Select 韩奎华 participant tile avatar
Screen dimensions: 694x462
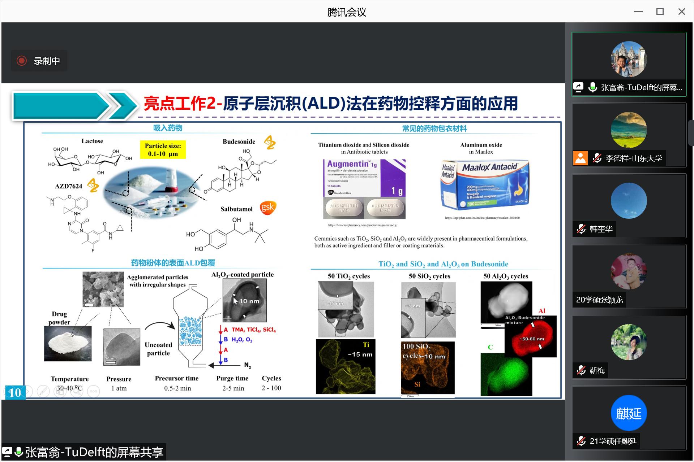click(x=629, y=201)
